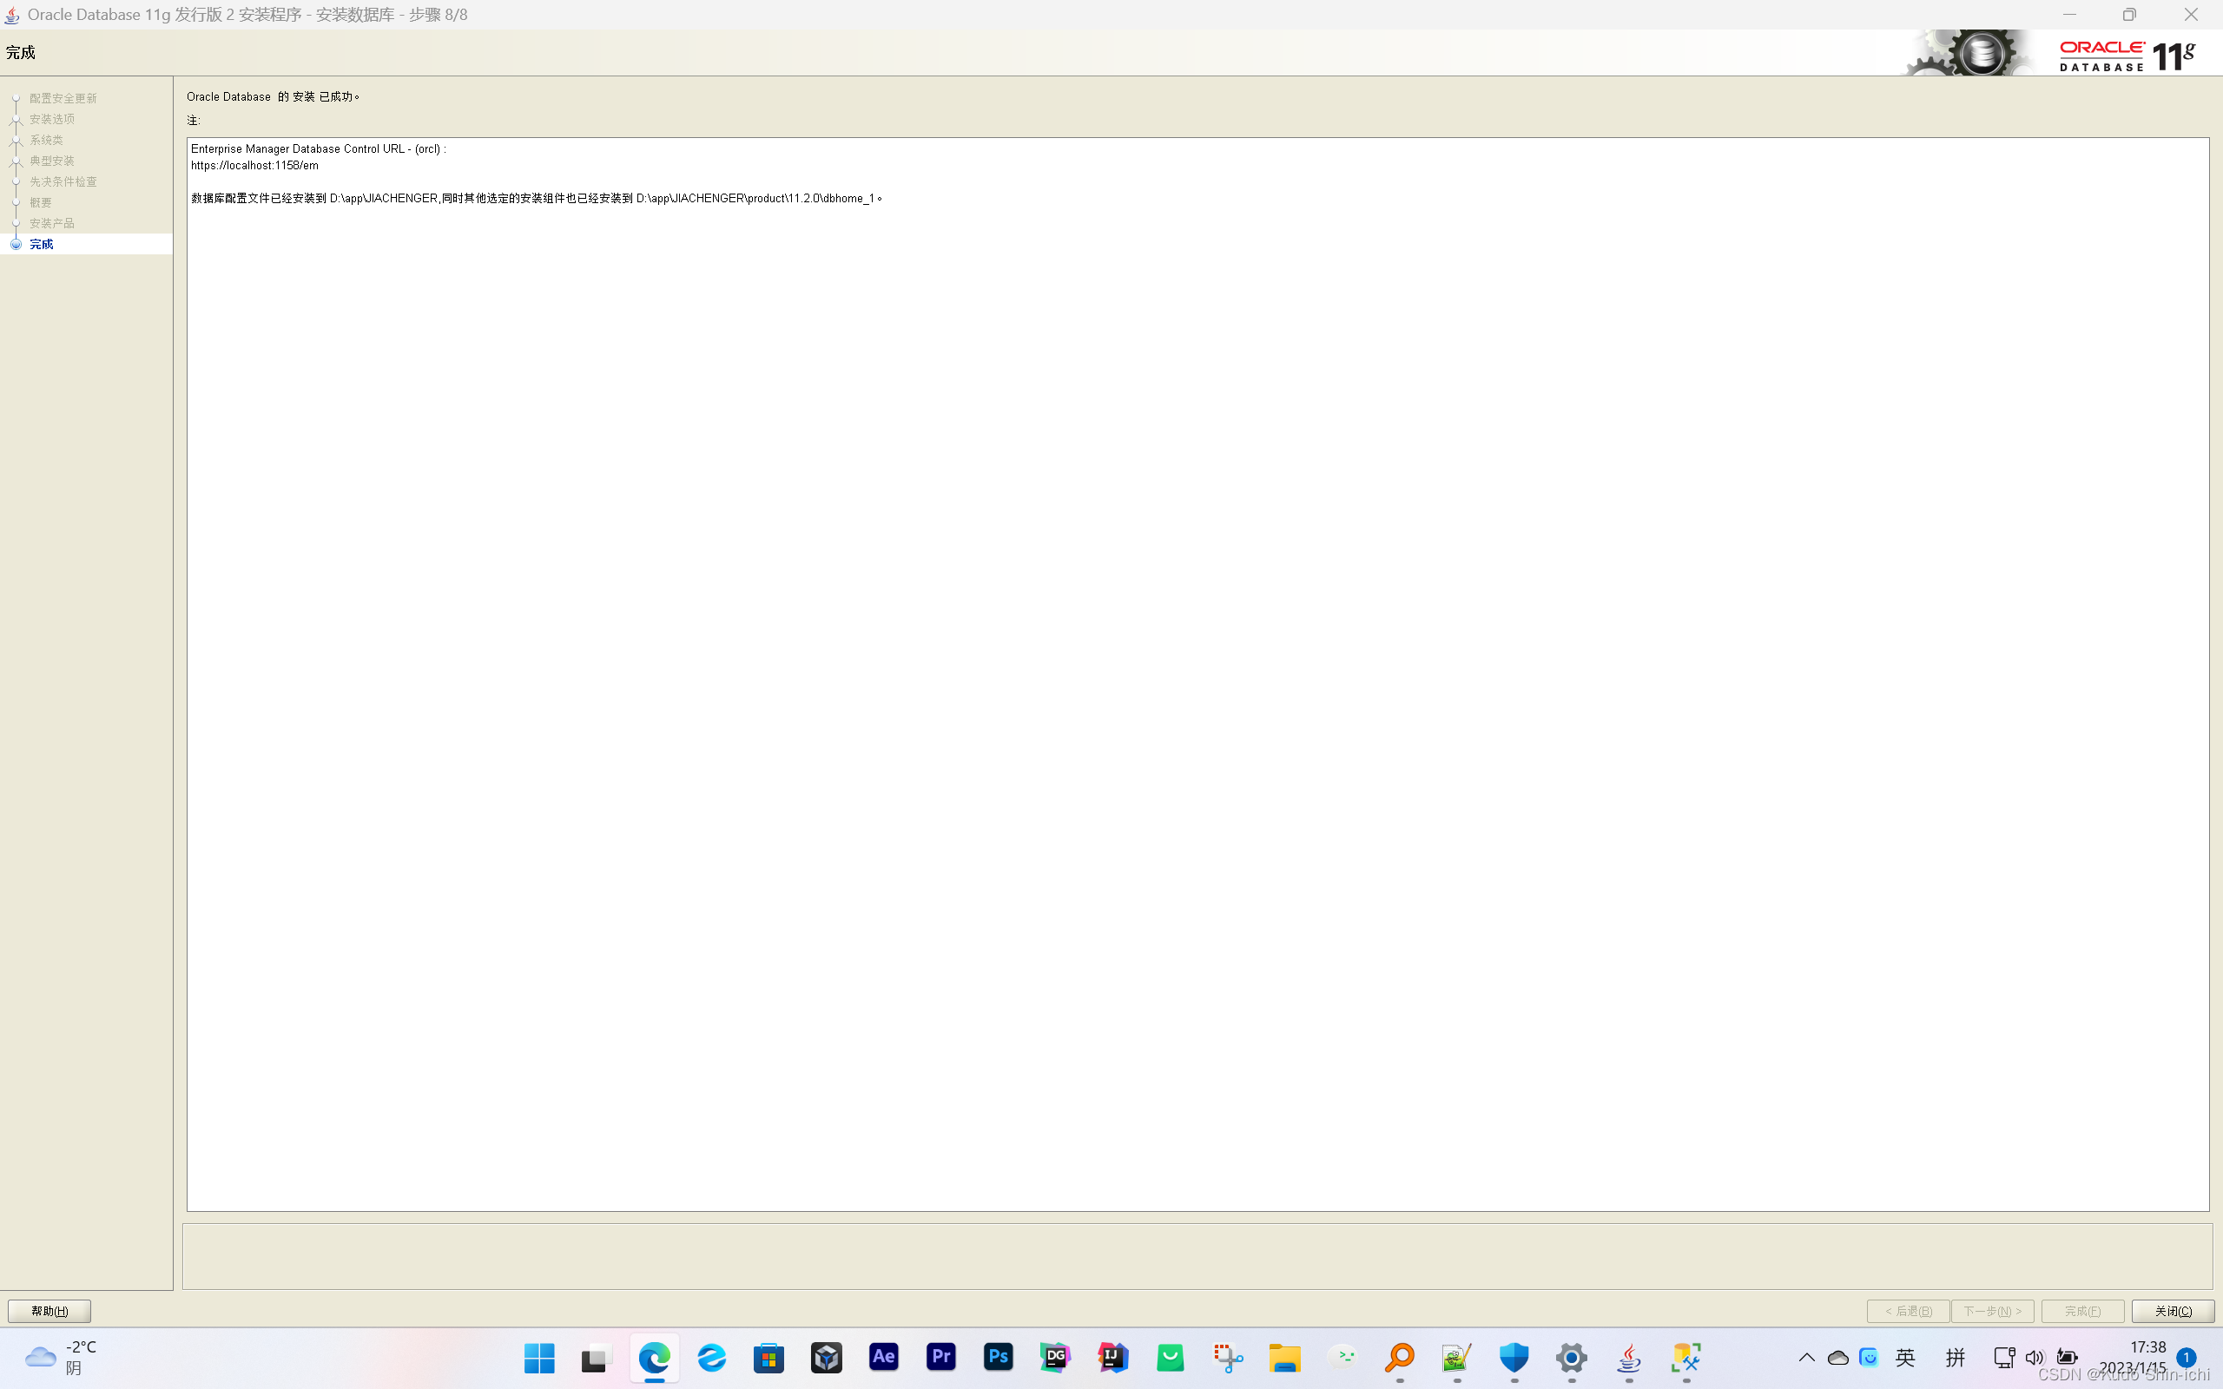Open the clock showing 17:38
This screenshot has height=1389, width=2223.
point(2133,1357)
